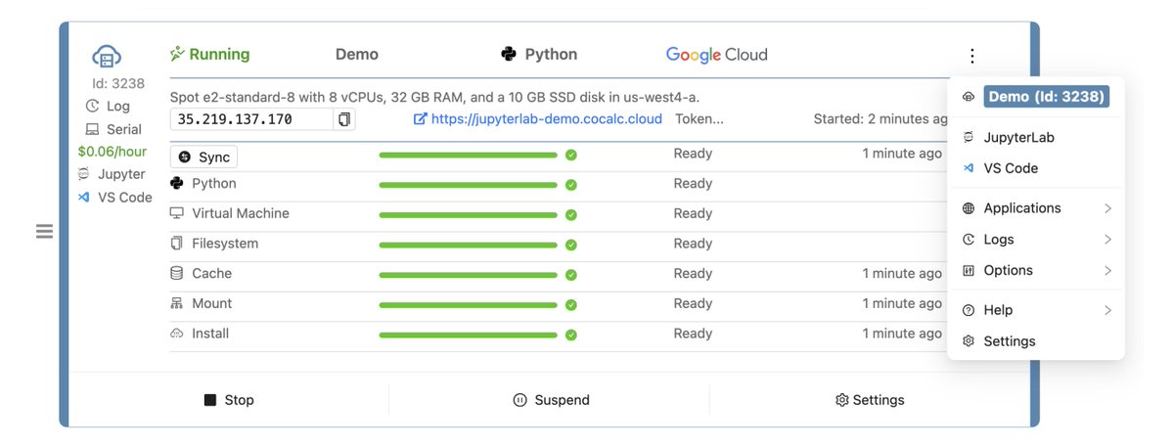The image size is (1174, 447).
Task: Click the Sync button
Action: pos(203,156)
